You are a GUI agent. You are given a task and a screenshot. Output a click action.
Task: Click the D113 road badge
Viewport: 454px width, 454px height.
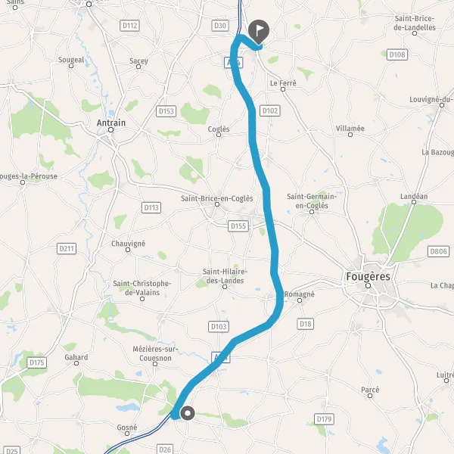(151, 207)
